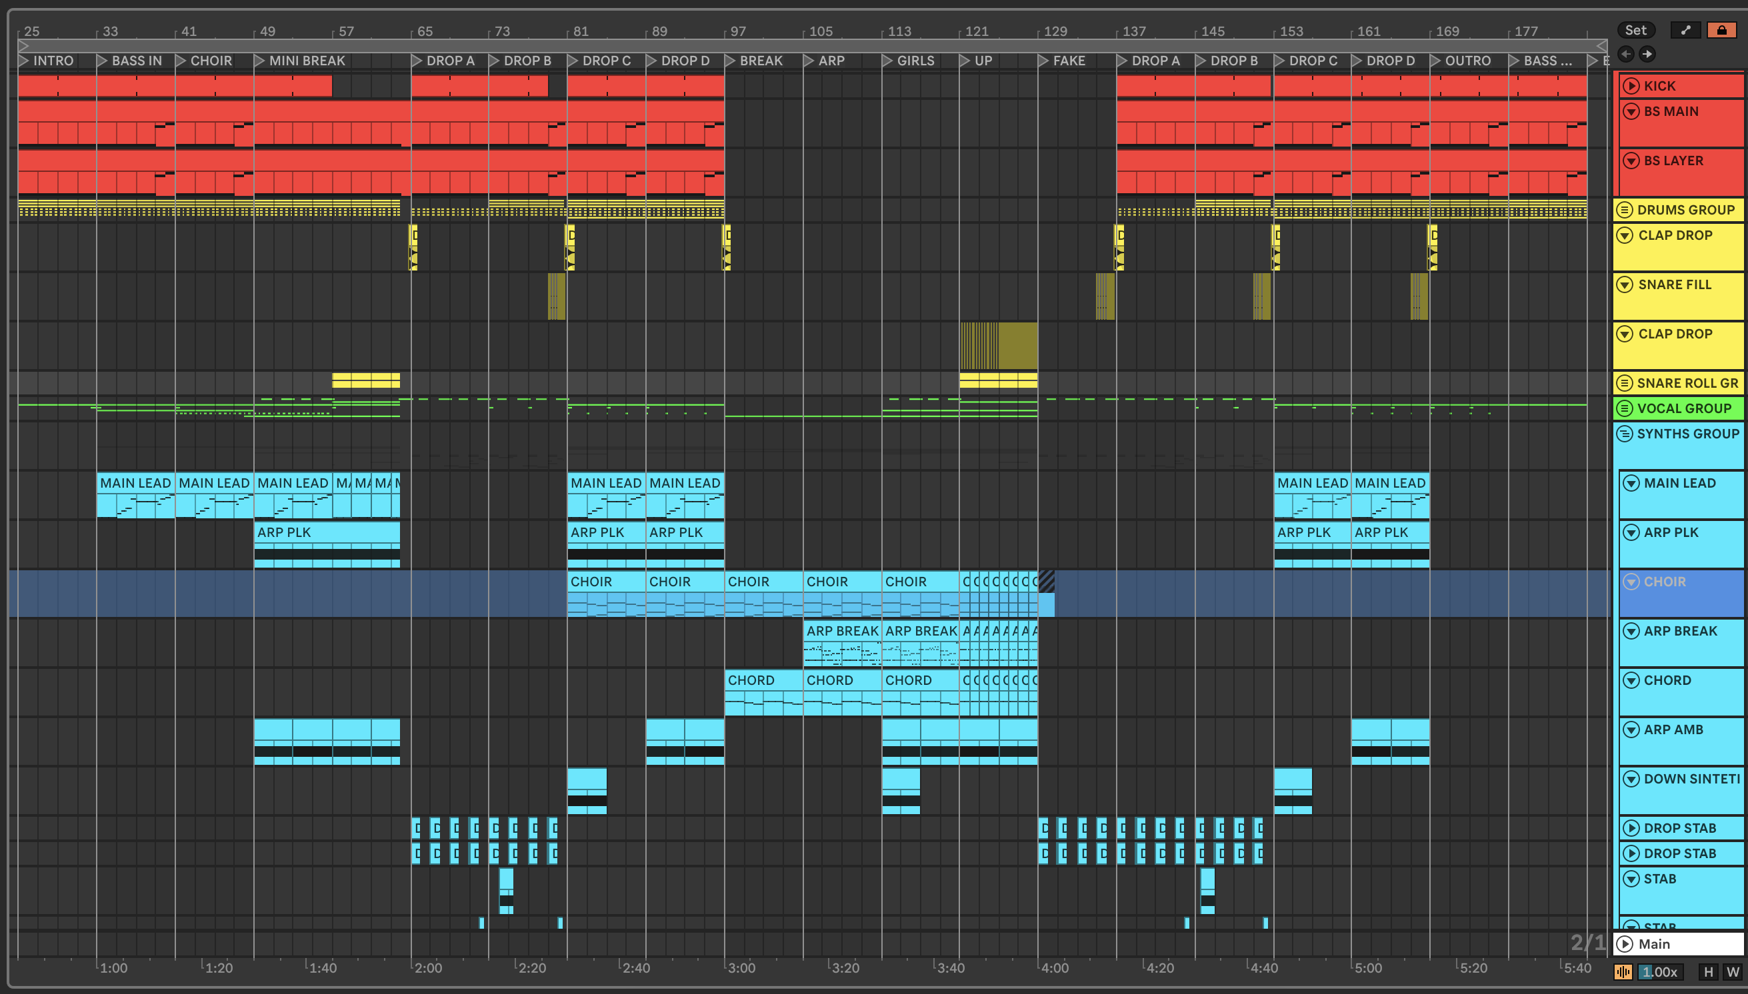Viewport: 1748px width, 994px height.
Task: Unfold the KICK track
Action: [1631, 86]
